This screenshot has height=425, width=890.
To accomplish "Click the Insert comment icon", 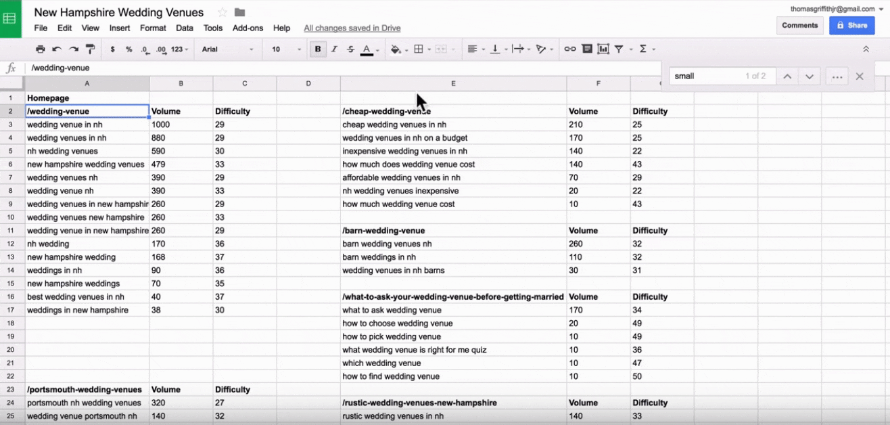I will (x=586, y=49).
